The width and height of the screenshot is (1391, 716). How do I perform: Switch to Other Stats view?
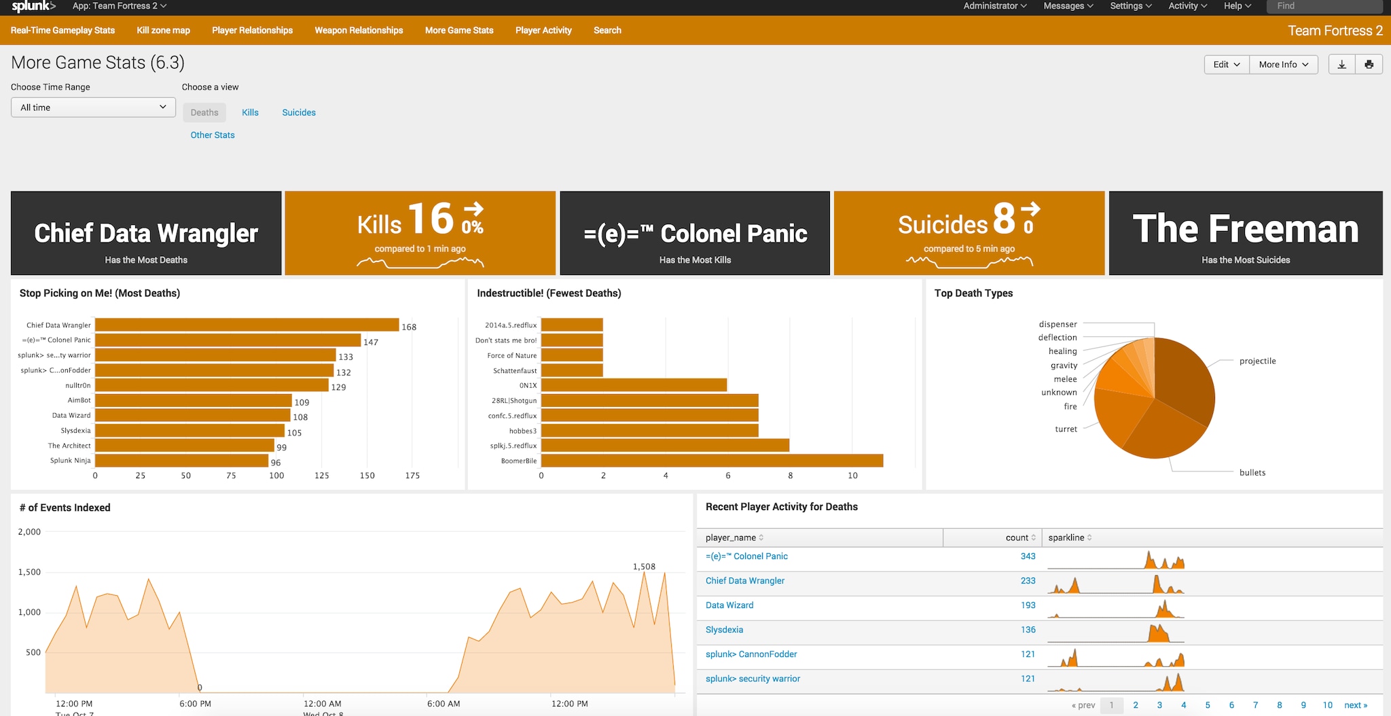[x=213, y=135]
